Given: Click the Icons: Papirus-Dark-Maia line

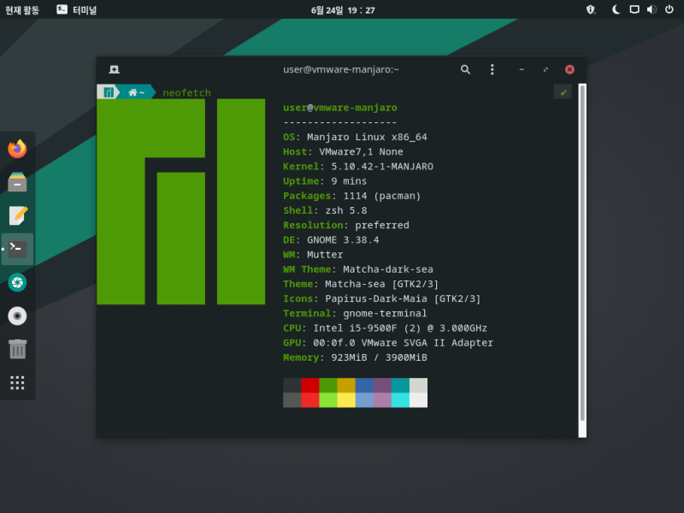Looking at the screenshot, I should coord(381,298).
